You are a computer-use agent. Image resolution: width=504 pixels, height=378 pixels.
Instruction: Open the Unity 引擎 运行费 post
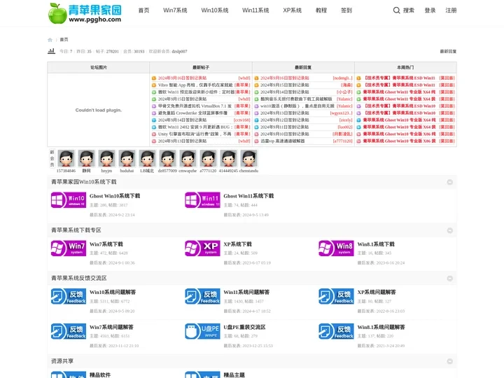click(x=195, y=134)
